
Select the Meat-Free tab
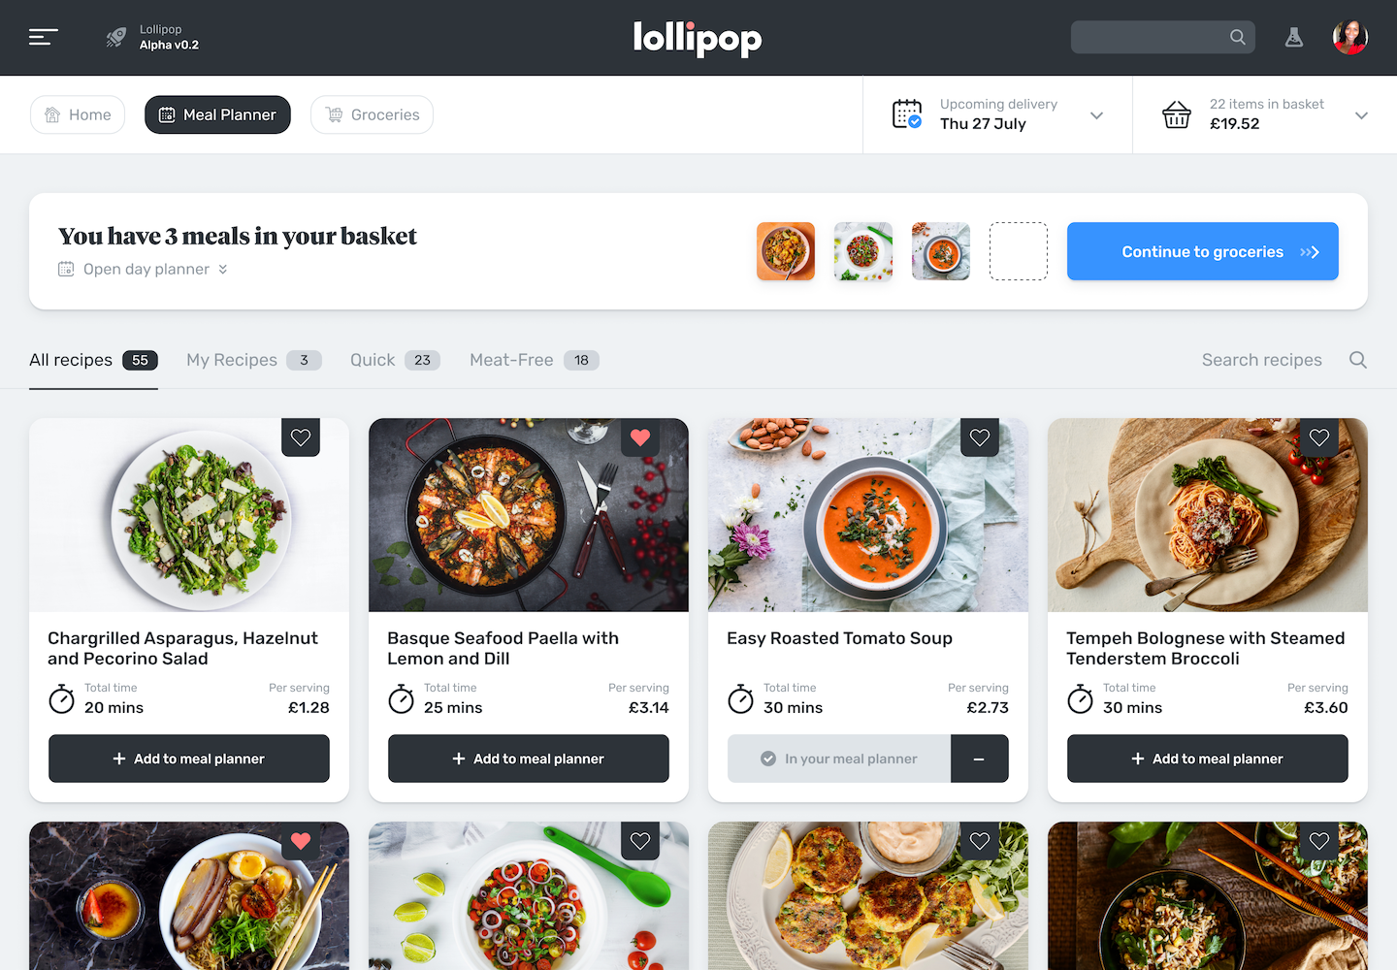click(x=535, y=360)
